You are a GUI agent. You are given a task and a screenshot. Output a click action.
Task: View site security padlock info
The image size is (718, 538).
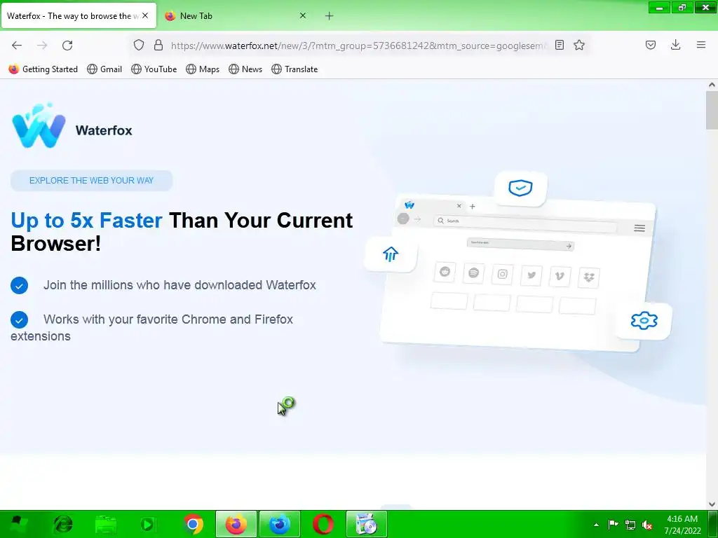[x=158, y=45]
